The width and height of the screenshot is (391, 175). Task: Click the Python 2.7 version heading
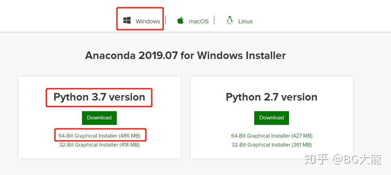tap(271, 97)
